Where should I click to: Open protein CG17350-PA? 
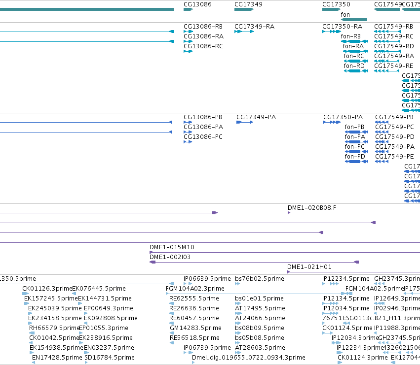[x=343, y=117]
